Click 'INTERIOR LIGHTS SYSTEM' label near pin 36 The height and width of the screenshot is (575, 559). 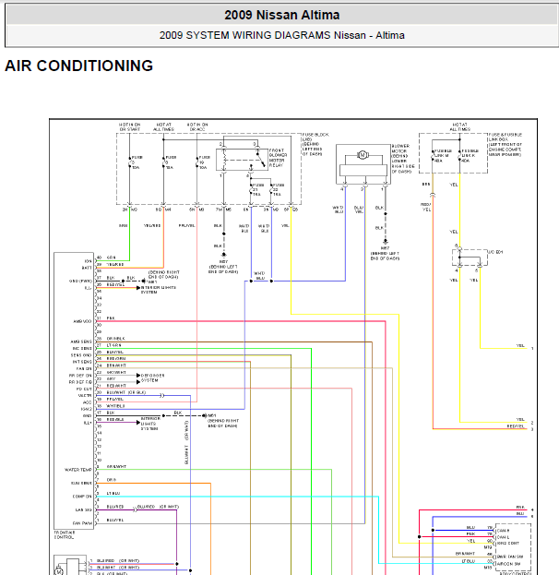[x=159, y=290]
